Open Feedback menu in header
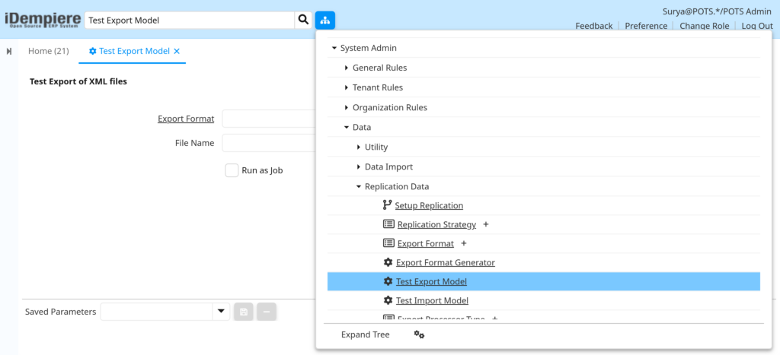 coord(594,26)
